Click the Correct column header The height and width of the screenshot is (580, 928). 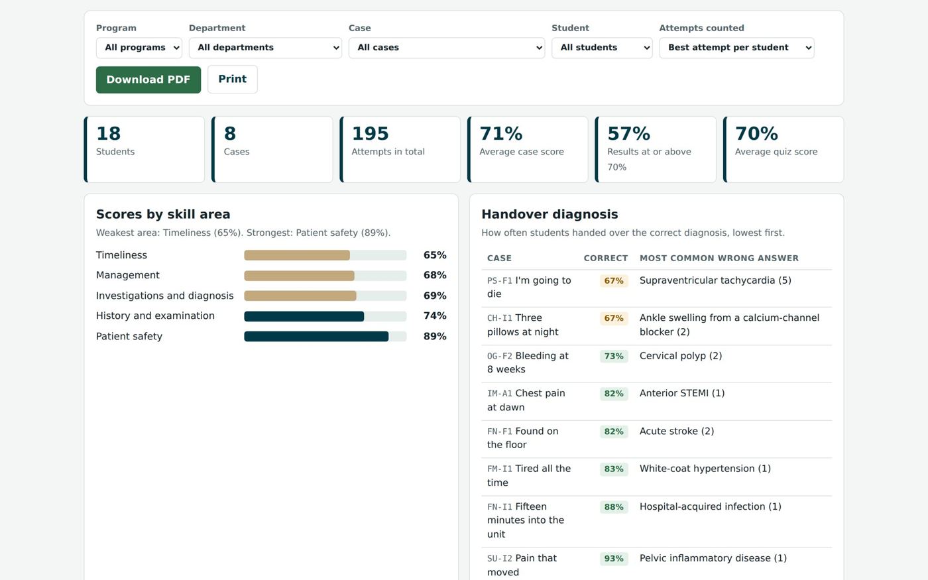click(605, 259)
